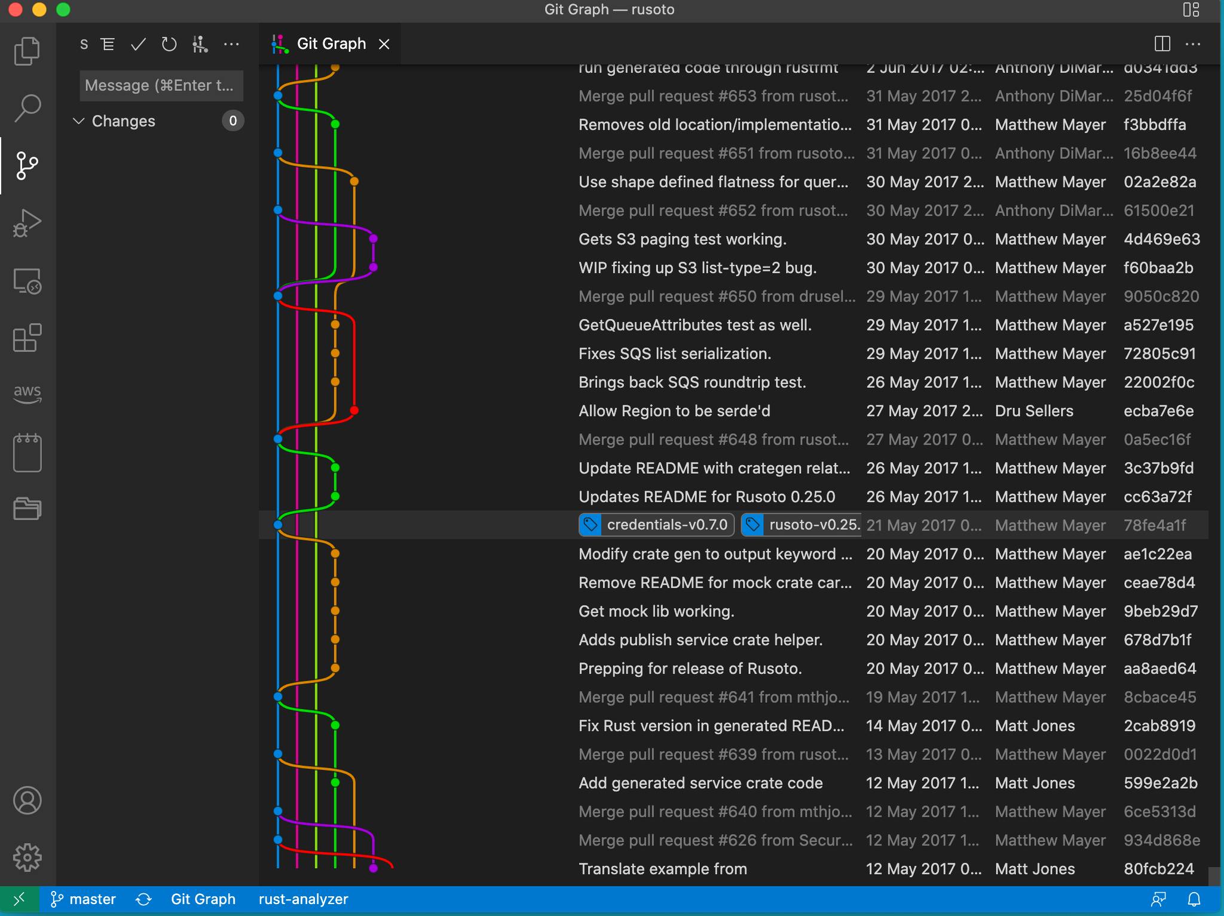Open the Project Manager folders icon
The height and width of the screenshot is (916, 1224).
(27, 508)
